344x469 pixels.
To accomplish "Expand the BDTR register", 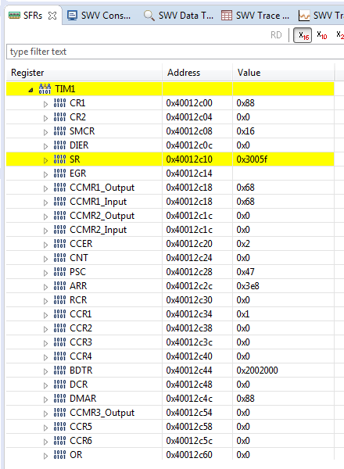I will point(45,371).
